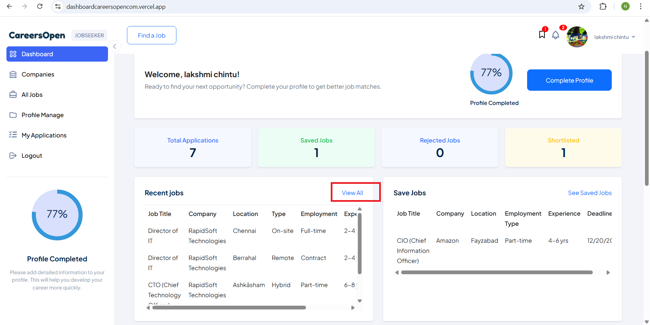Open saved jobs bookmark icon
This screenshot has height=325, width=650.
(542, 35)
